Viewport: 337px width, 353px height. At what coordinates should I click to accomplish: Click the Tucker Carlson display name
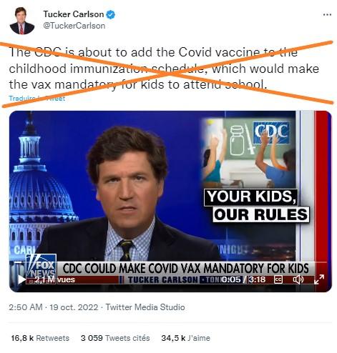pos(74,14)
